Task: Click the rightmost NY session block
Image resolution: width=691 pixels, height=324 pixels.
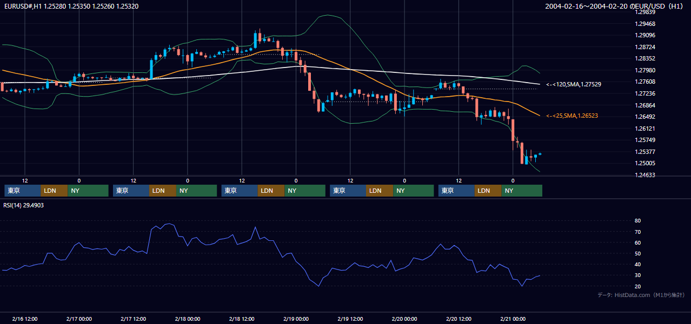Action: [522, 191]
